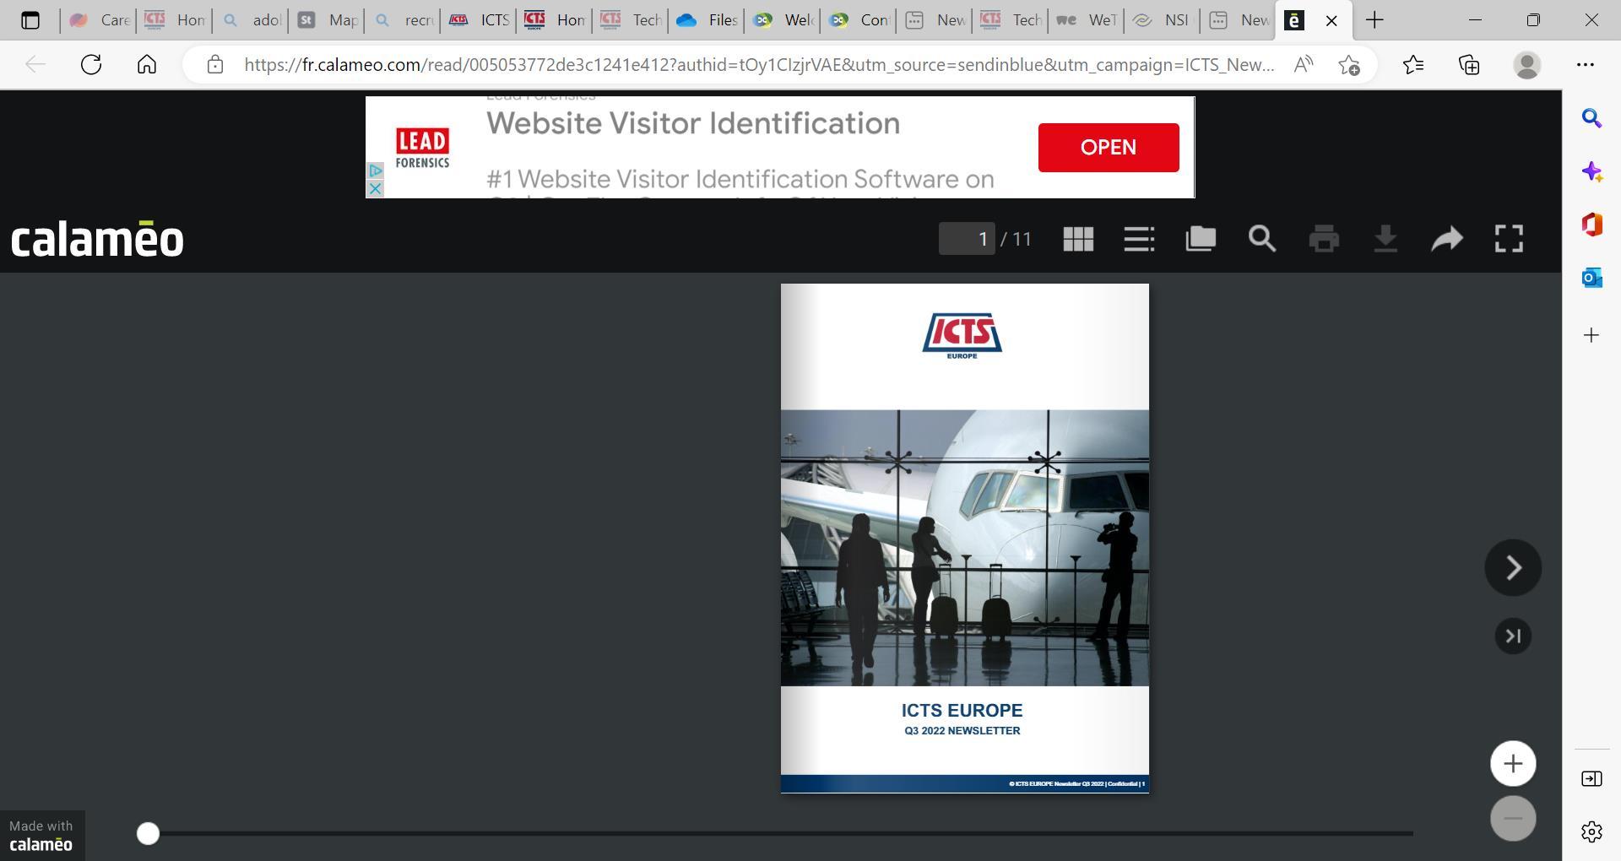The width and height of the screenshot is (1621, 861).
Task: Click the browser address bar URL
Action: [759, 65]
